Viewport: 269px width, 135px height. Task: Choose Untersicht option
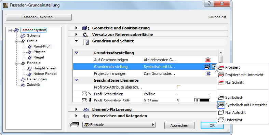pyautogui.click(x=243, y=120)
